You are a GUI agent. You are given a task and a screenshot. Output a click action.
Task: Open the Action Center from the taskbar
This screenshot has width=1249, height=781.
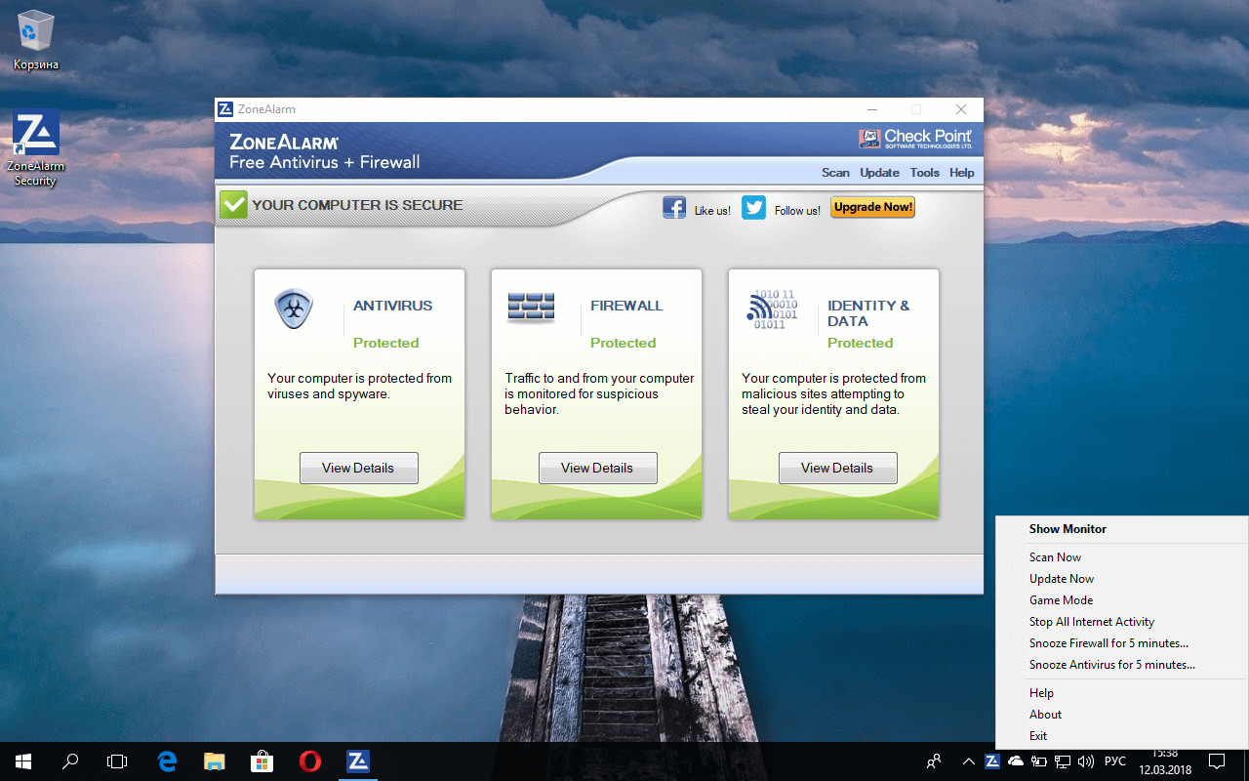[x=1216, y=760]
